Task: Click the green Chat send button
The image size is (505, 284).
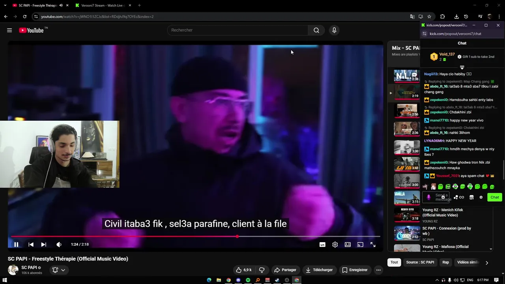Action: (494, 197)
